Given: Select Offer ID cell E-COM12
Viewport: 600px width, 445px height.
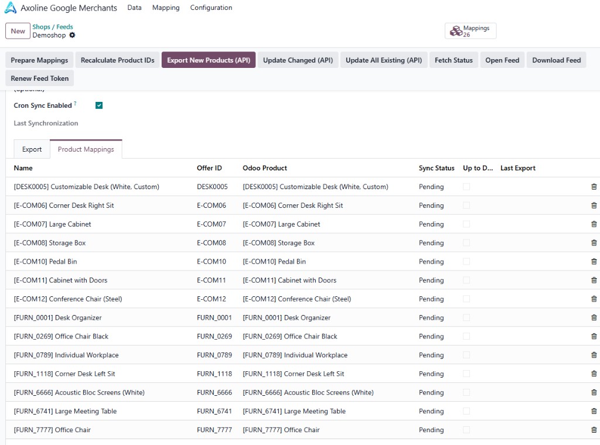Looking at the screenshot, I should (211, 299).
